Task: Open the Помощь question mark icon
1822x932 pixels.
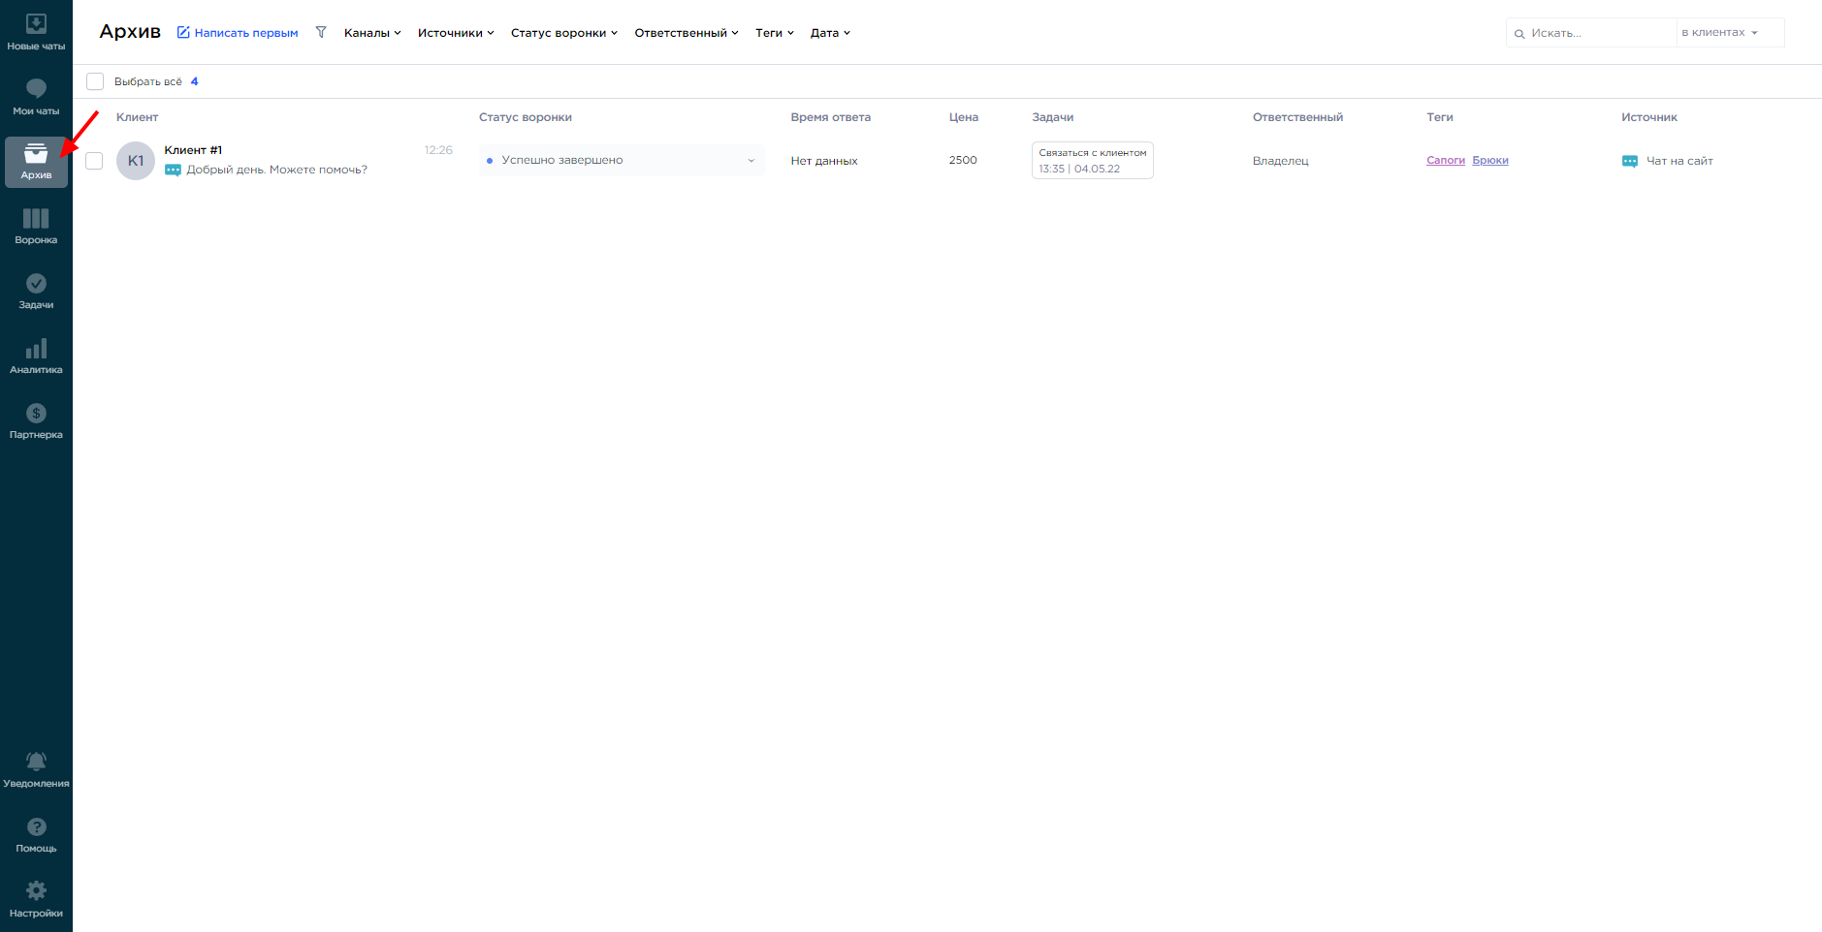Action: pos(36,826)
